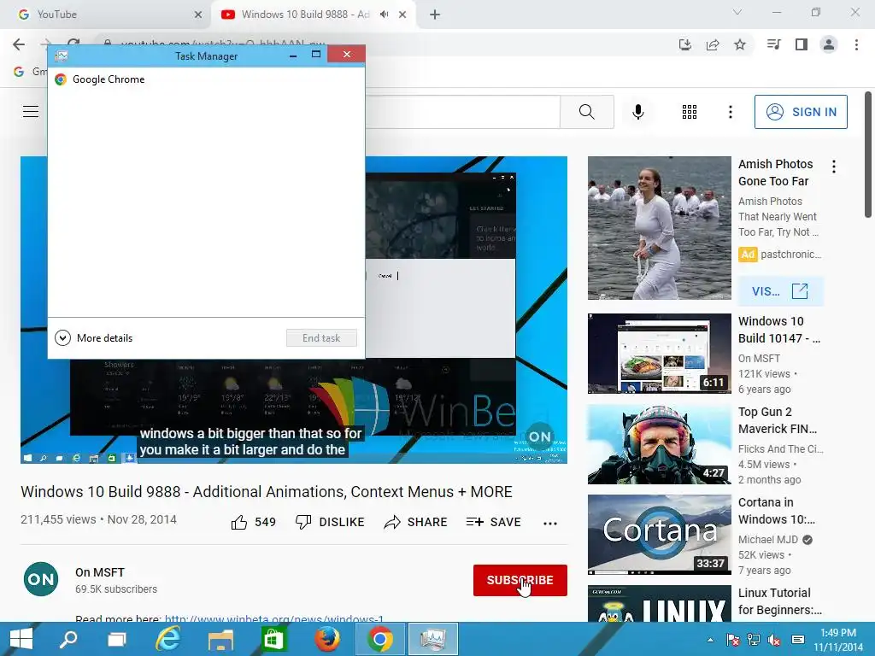This screenshot has height=656, width=875.
Task: Open the winbeta.org link in description
Action: [x=274, y=618]
